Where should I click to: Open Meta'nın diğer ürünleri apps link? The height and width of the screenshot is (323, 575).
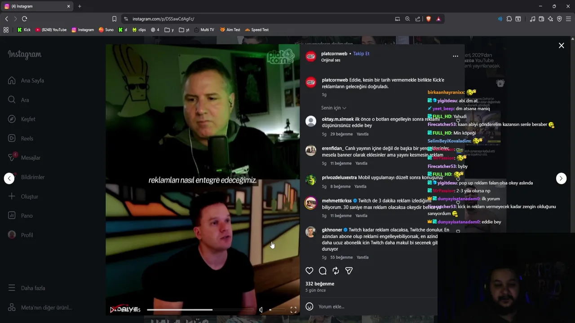(40, 308)
